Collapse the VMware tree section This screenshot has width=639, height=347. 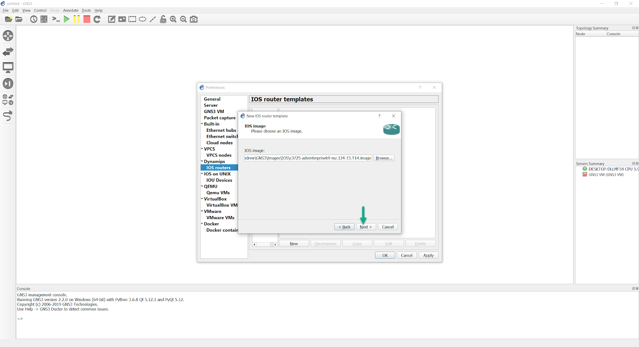[202, 211]
